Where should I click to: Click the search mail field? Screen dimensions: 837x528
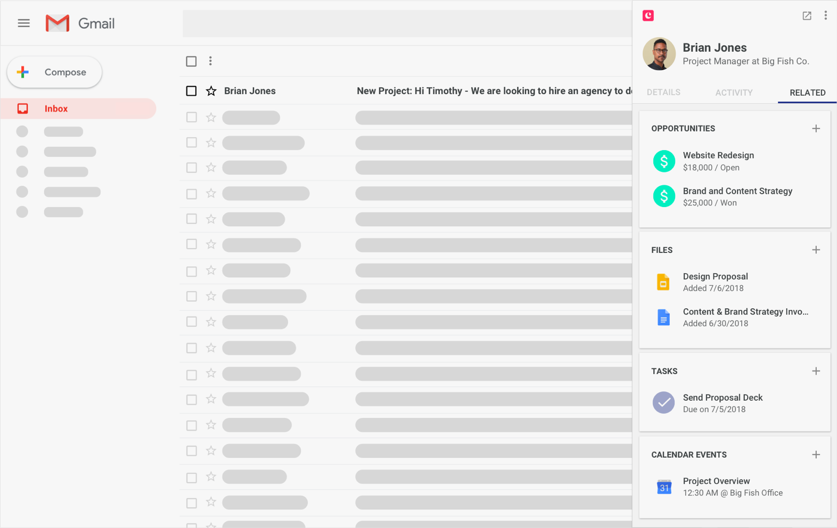(407, 23)
